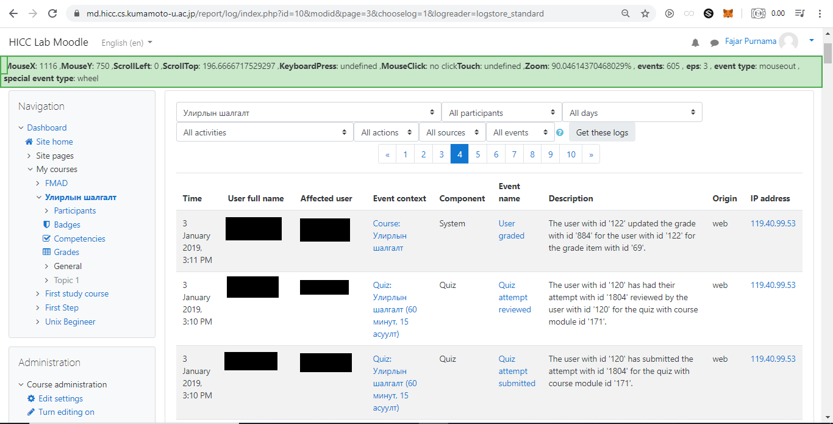
Task: Open the Quiz attempt reviewed event link
Action: tap(515, 297)
